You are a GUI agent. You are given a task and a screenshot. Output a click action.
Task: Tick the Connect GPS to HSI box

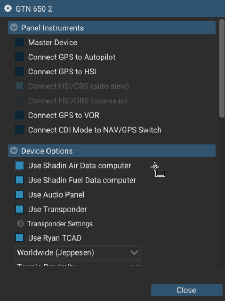coord(20,71)
